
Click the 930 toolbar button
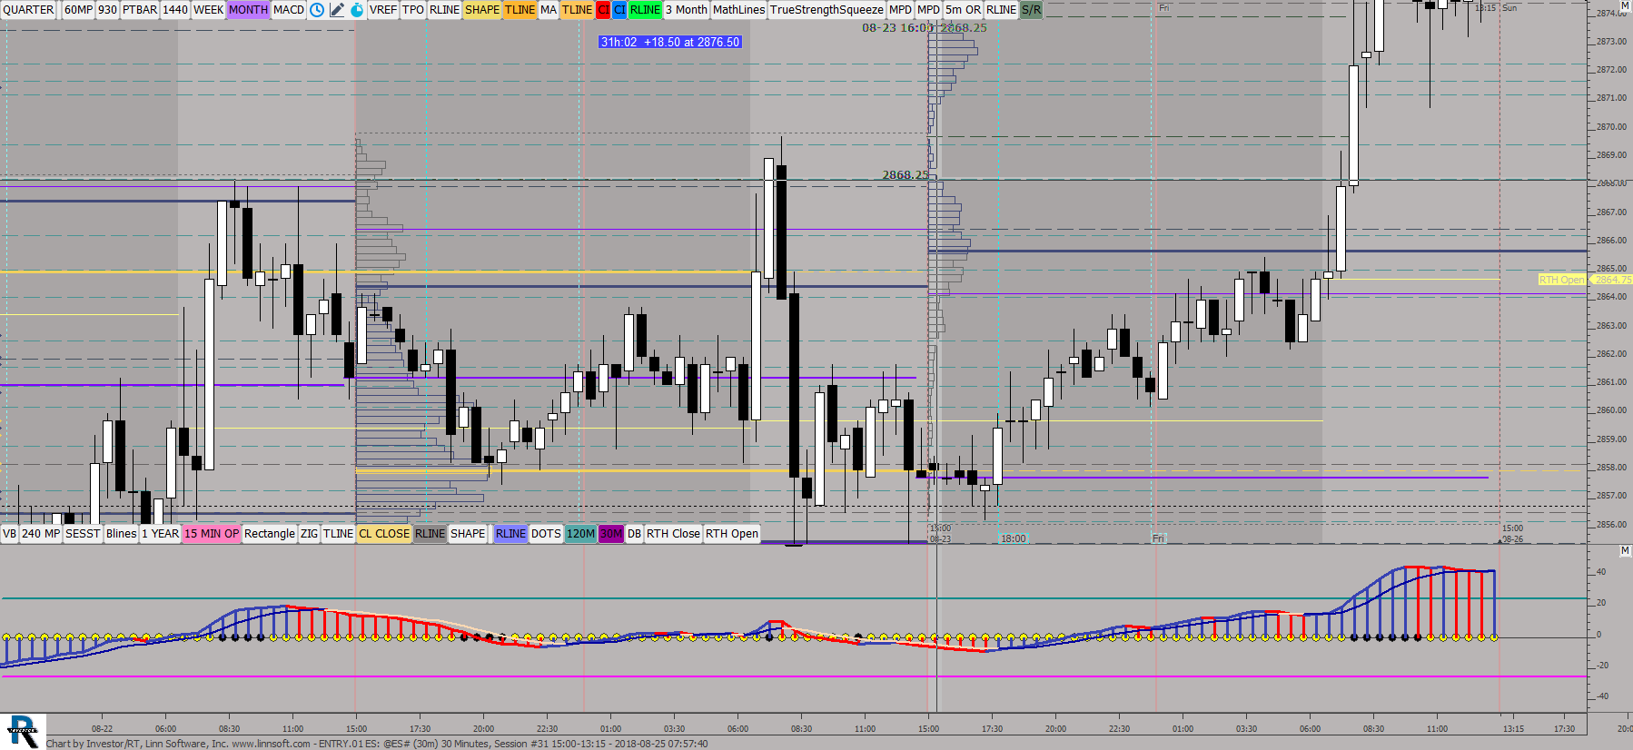tap(107, 10)
